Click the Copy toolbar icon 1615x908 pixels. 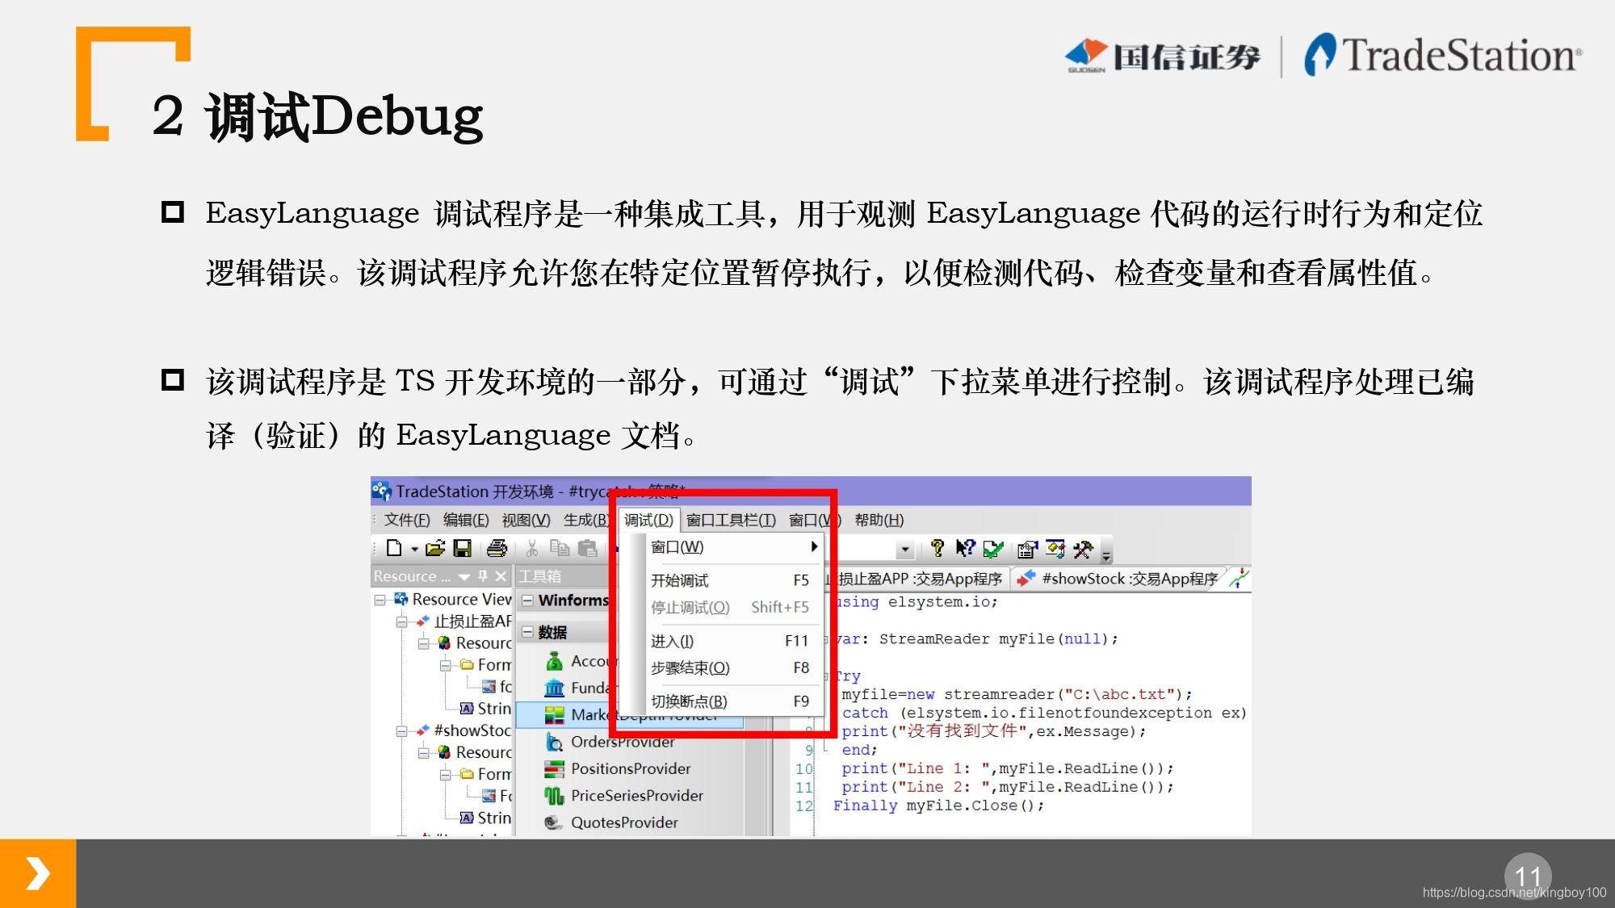click(560, 549)
